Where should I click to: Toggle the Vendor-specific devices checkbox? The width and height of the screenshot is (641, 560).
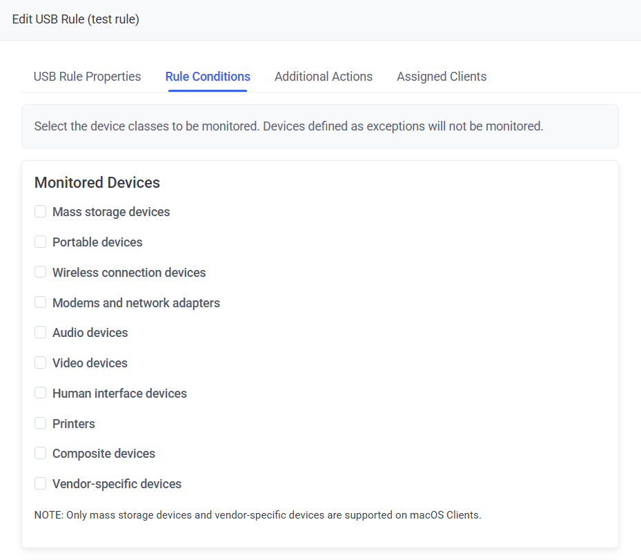41,484
